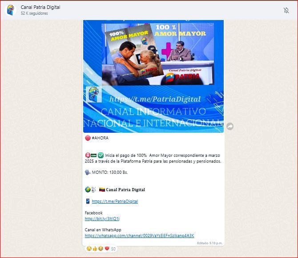This screenshot has width=298, height=258.
Task: Open the bit.ly Facebook link
Action: 102,219
